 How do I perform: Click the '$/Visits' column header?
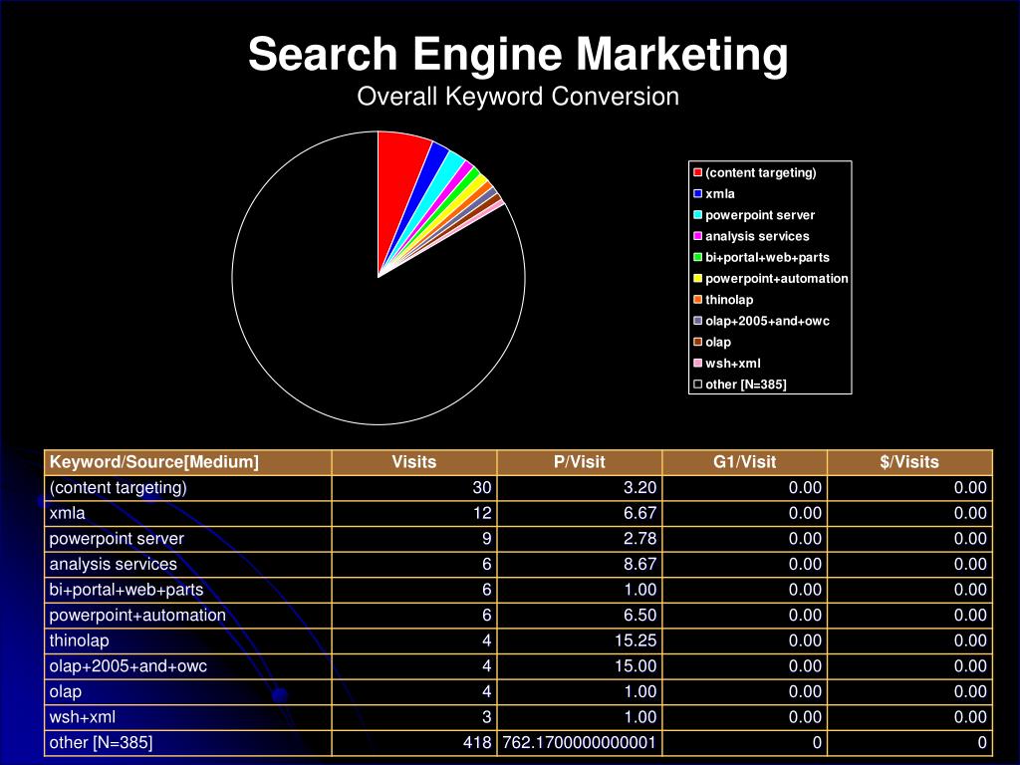click(x=909, y=462)
